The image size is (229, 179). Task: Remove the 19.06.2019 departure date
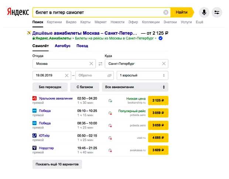[66, 75]
